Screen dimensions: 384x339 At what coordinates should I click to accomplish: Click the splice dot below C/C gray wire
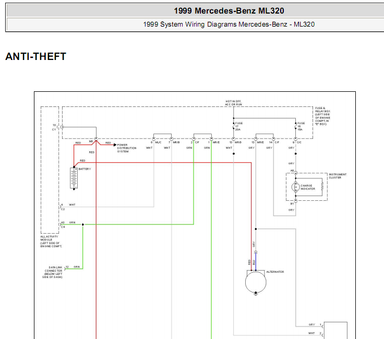point(296,154)
